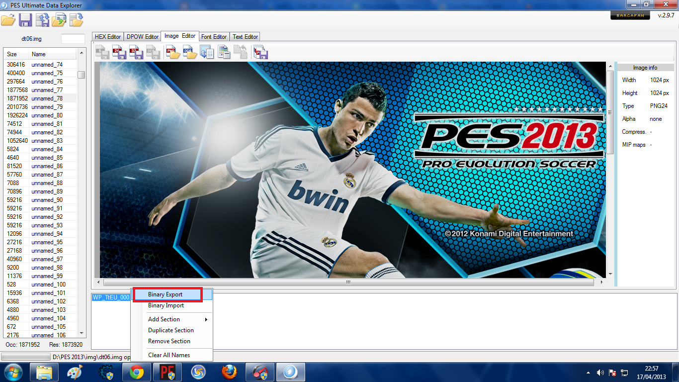This screenshot has width=679, height=382.
Task: Click the Occ: 1871952 status text
Action: point(23,345)
